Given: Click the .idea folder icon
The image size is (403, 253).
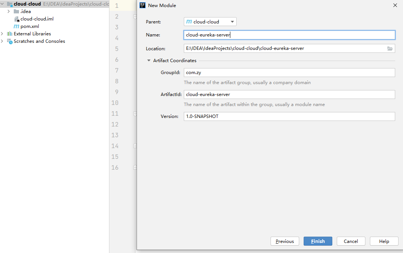Looking at the screenshot, I should click(16, 12).
